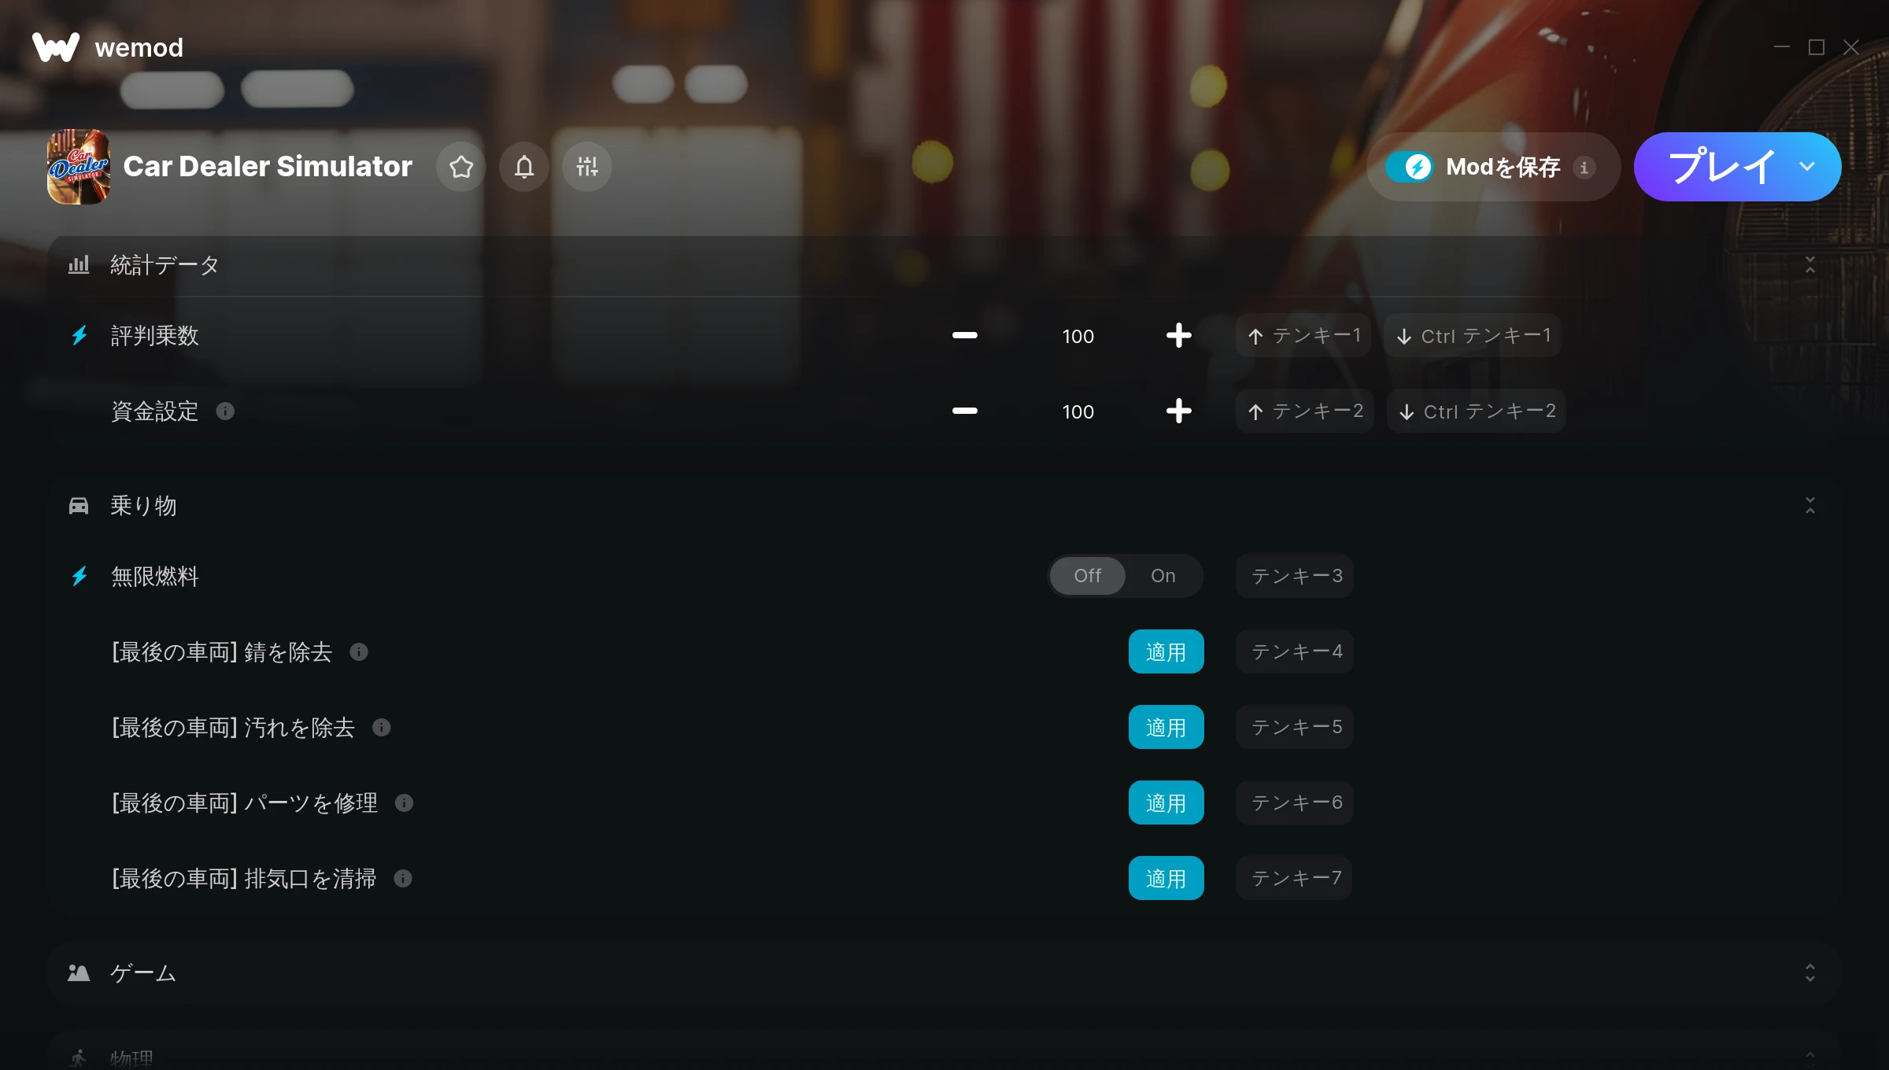Toggle the Modを保存 switch
Viewport: 1889px width, 1070px height.
coord(1410,167)
